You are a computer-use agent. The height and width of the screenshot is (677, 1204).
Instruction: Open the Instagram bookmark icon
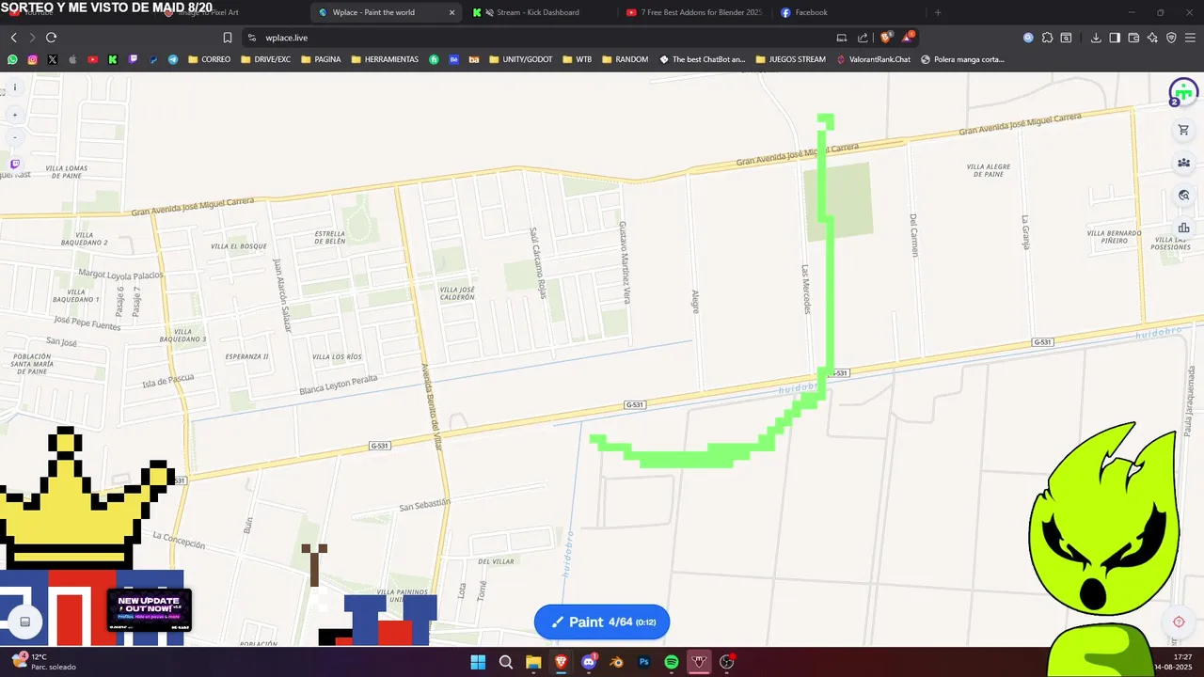32,59
